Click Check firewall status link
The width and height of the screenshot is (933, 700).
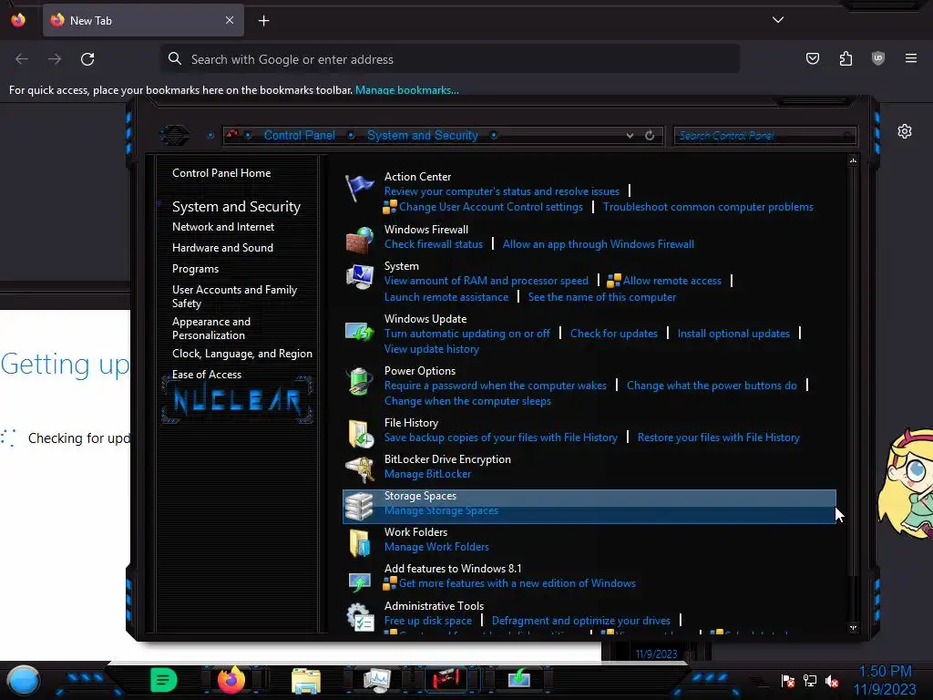point(433,244)
